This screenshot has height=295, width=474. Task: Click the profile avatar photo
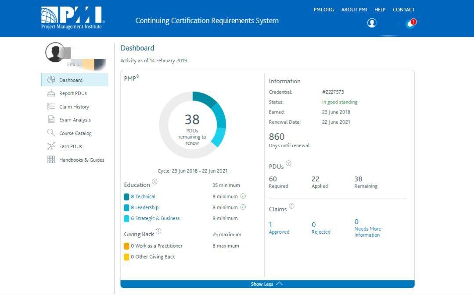click(55, 53)
